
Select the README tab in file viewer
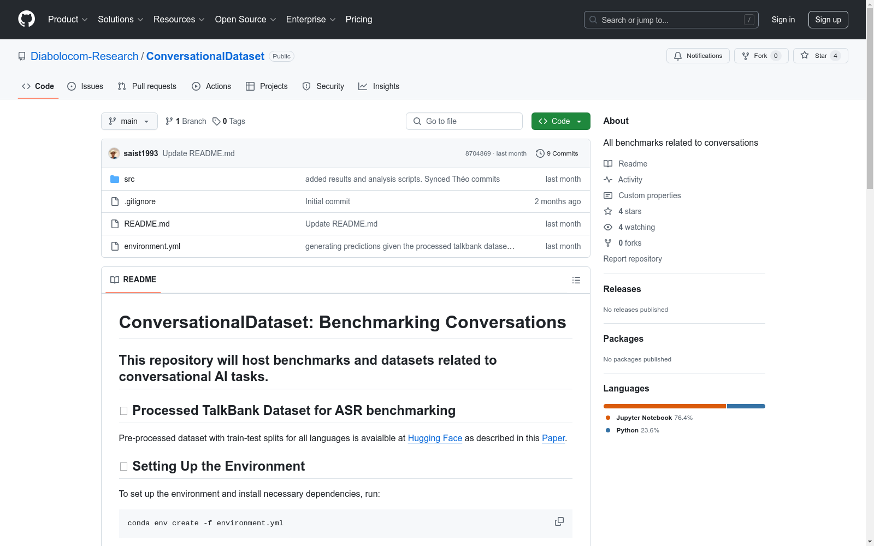click(x=133, y=280)
